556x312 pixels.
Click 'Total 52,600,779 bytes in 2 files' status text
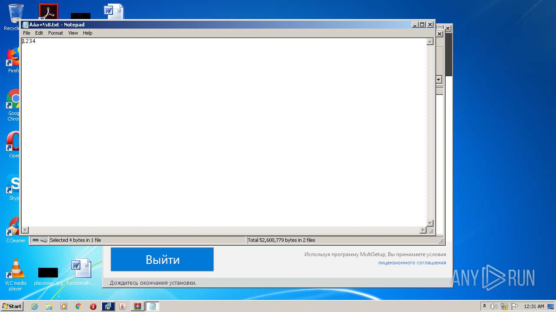coord(281,240)
